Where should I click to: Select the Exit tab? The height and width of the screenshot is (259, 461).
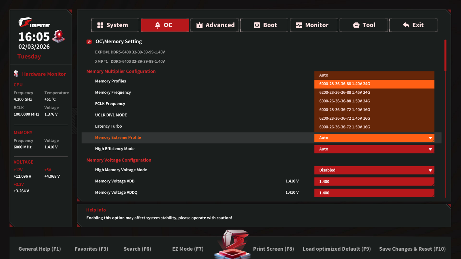(x=413, y=25)
